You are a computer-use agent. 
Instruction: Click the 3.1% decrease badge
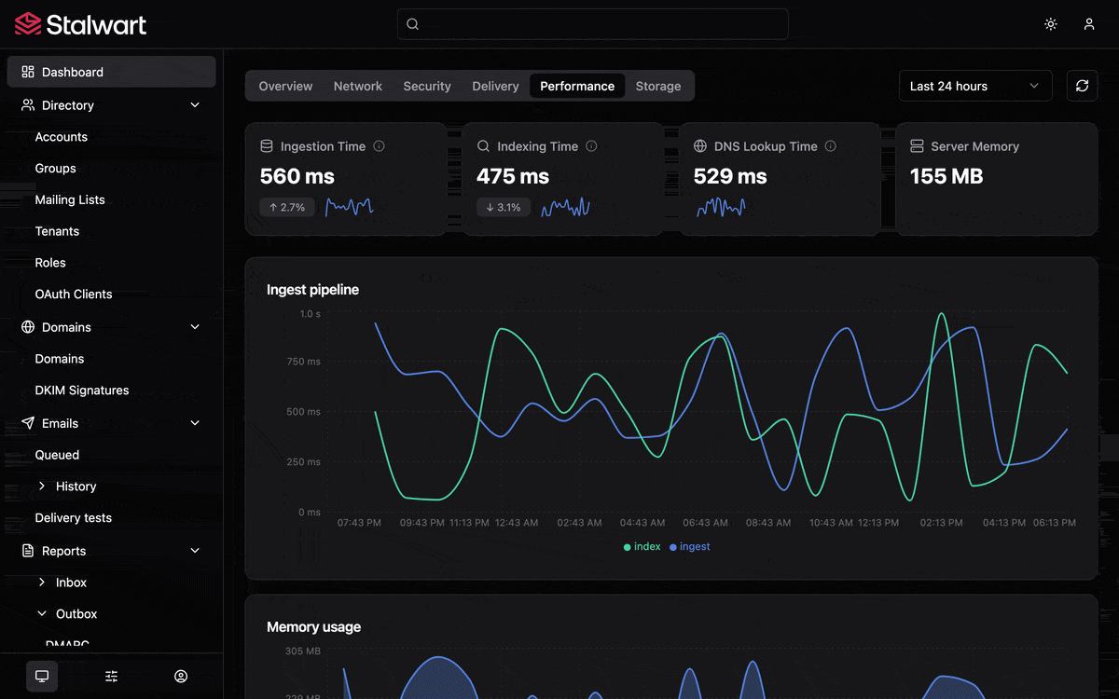tap(504, 207)
